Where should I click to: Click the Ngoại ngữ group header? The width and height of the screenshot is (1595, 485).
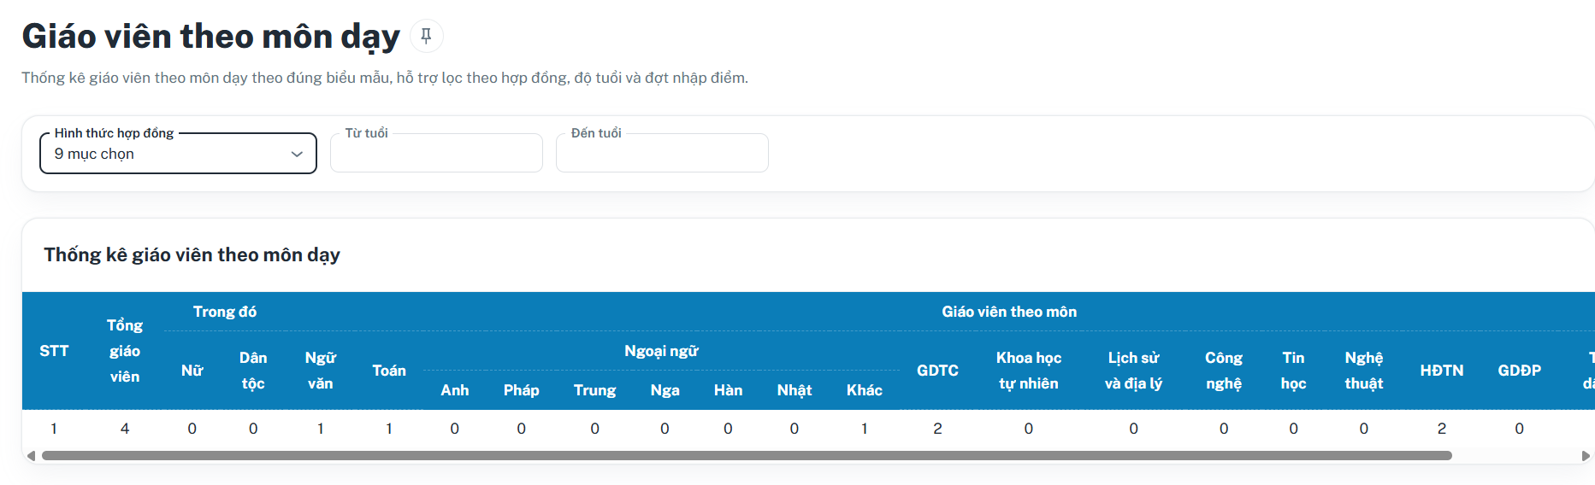coord(661,351)
